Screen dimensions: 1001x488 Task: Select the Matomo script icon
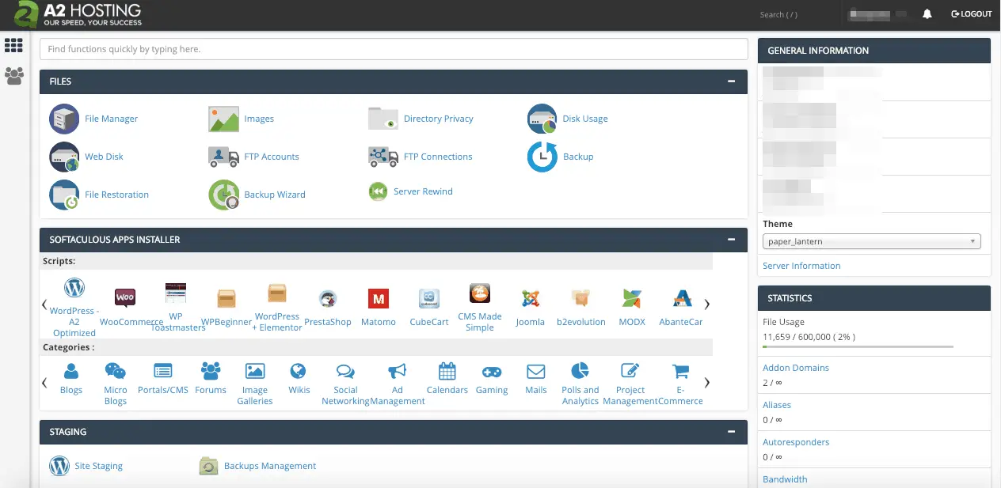click(x=379, y=298)
